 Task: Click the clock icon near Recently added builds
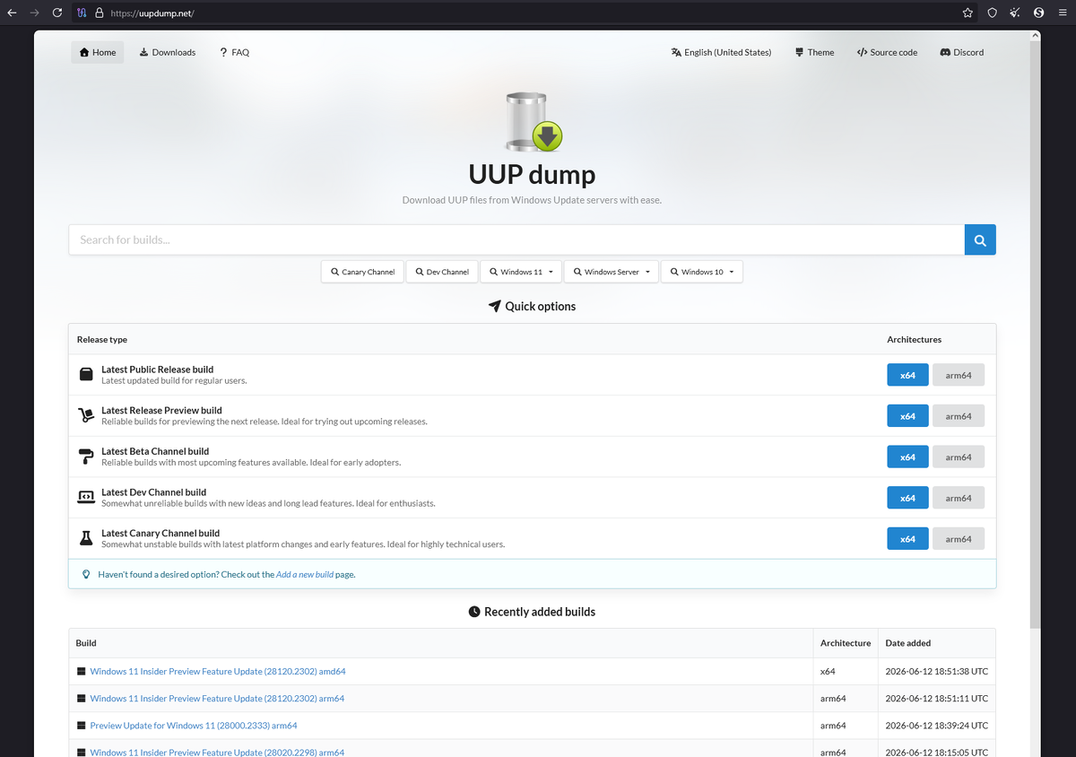[474, 612]
